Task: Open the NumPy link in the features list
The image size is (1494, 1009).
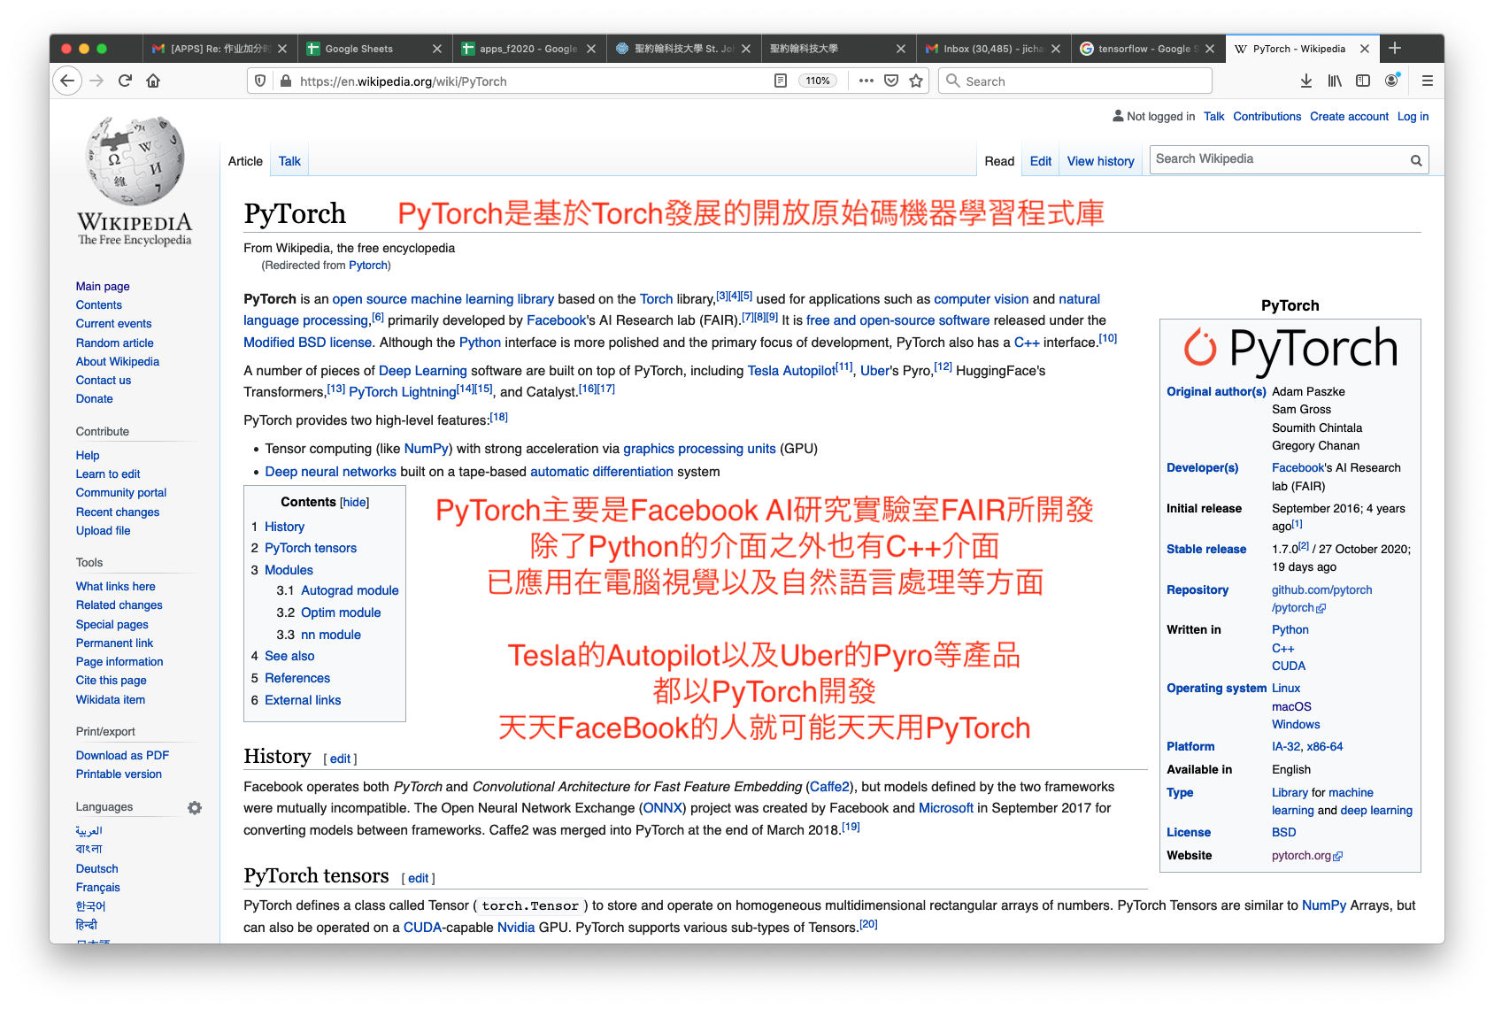Action: tap(427, 449)
